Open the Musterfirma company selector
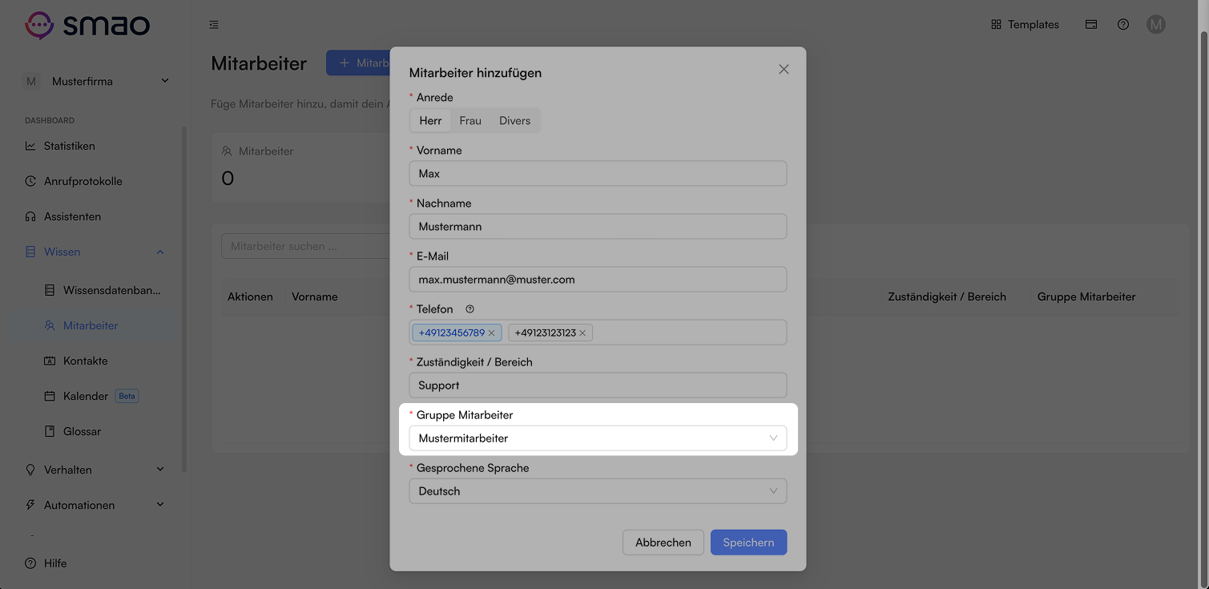 click(x=97, y=81)
